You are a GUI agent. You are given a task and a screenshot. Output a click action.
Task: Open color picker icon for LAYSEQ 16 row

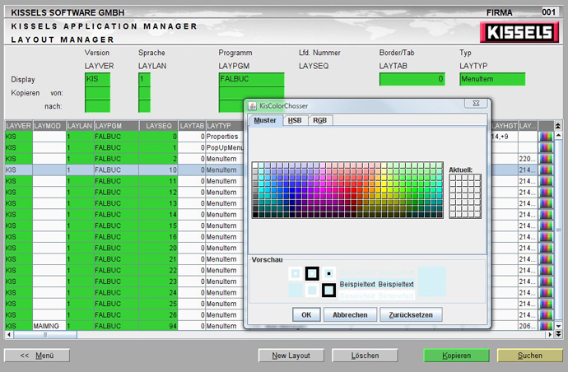546,237
